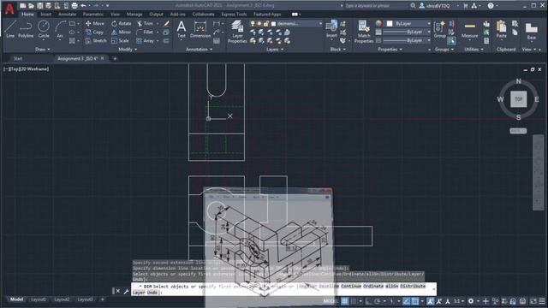The image size is (548, 308).
Task: Start the Mirror command
Action: tap(121, 33)
